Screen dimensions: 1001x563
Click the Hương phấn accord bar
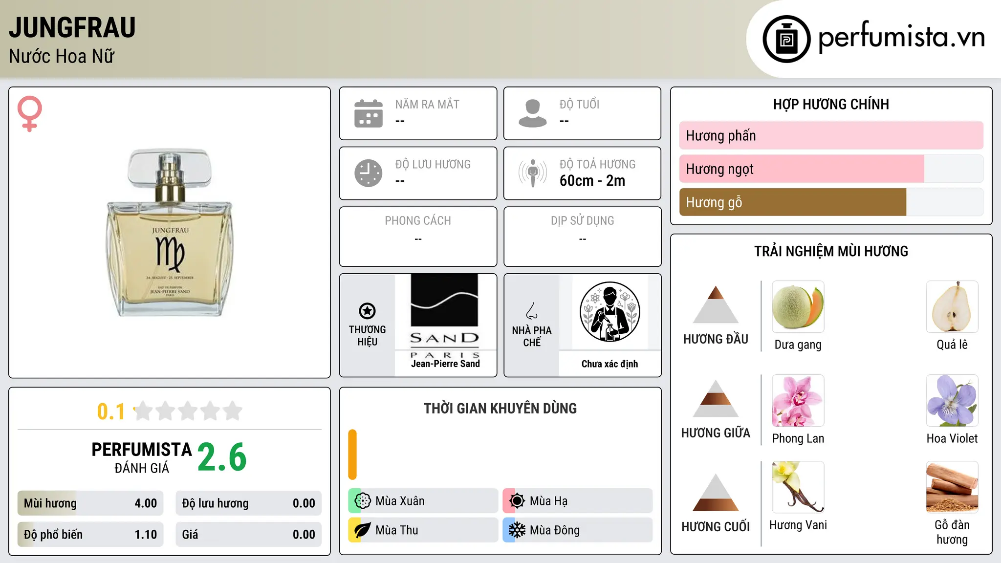pyautogui.click(x=831, y=135)
